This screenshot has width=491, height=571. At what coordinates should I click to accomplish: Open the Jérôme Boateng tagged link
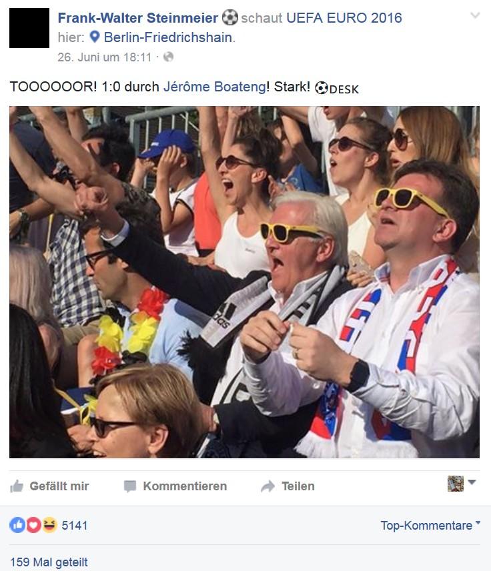215,87
